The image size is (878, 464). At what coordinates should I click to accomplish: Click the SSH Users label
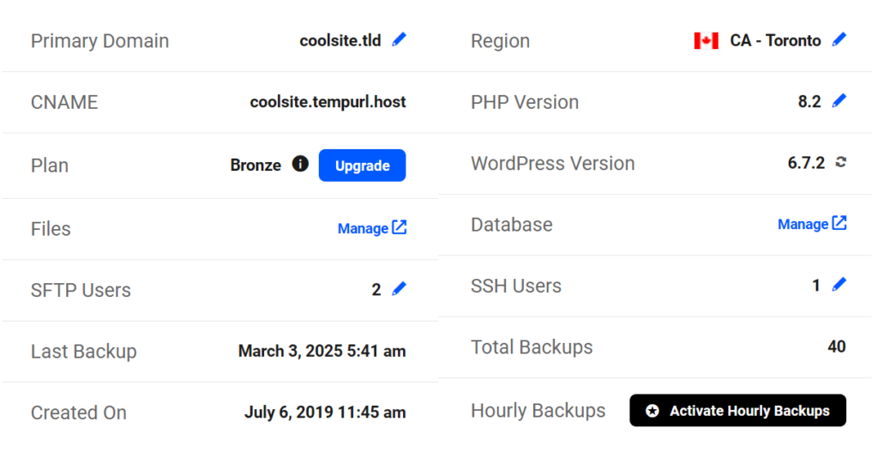click(516, 286)
